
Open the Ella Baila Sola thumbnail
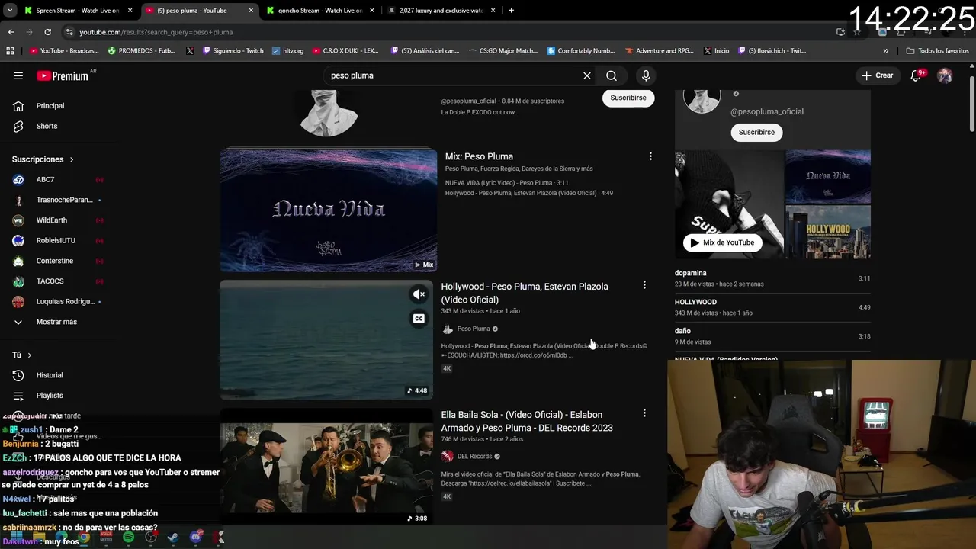click(326, 467)
